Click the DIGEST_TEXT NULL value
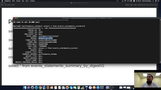 [41, 52]
